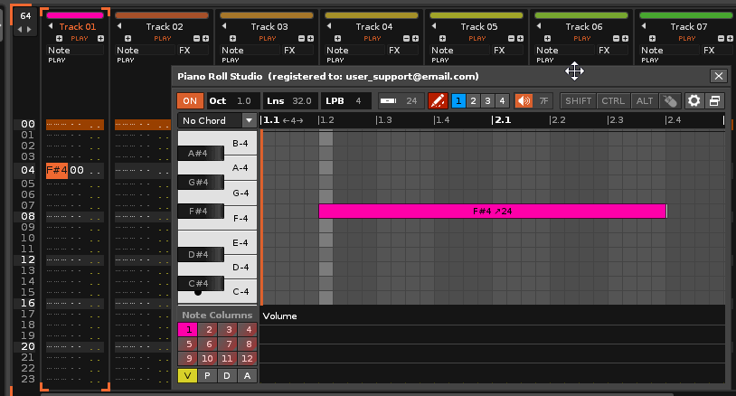Select note column 1
The height and width of the screenshot is (396, 736).
tap(187, 330)
